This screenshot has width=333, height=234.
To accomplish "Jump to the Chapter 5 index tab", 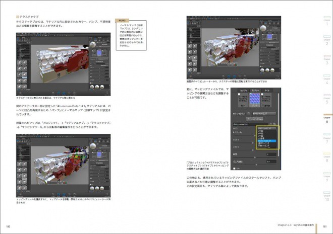I will click(327, 99).
